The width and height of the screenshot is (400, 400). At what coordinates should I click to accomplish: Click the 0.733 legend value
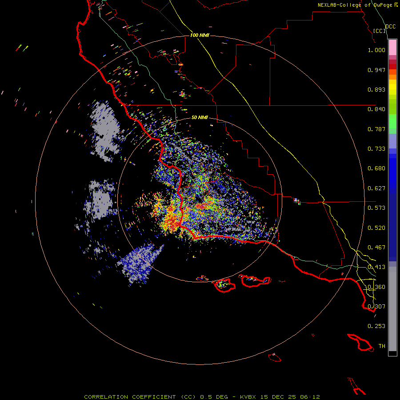click(x=376, y=149)
